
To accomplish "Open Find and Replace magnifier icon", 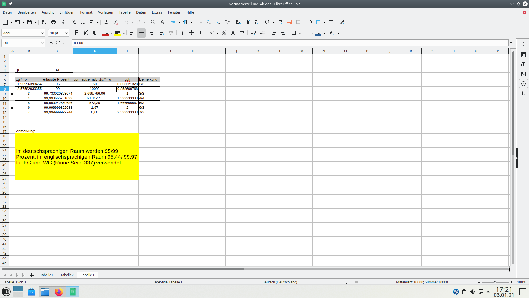I will [153, 22].
